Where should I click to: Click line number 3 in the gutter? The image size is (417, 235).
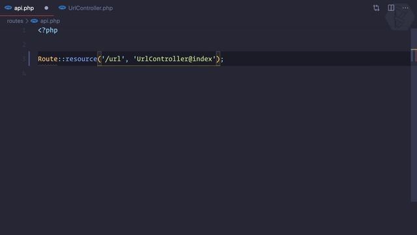pos(24,59)
